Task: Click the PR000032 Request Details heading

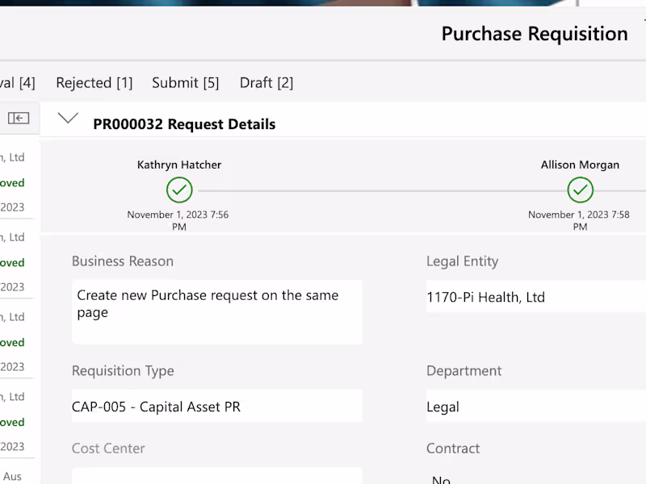Action: click(184, 124)
